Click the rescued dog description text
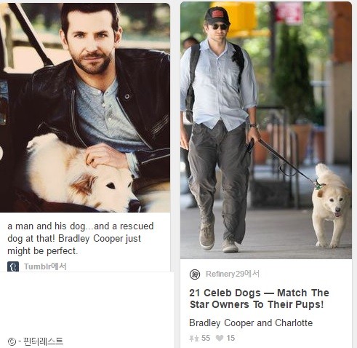357x348 pixels. click(81, 238)
